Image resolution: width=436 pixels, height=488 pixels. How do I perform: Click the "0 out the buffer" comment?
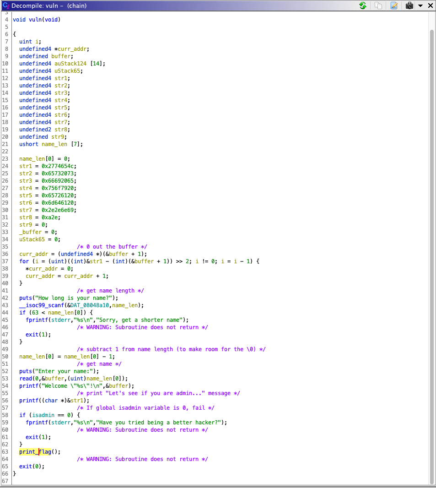112,247
